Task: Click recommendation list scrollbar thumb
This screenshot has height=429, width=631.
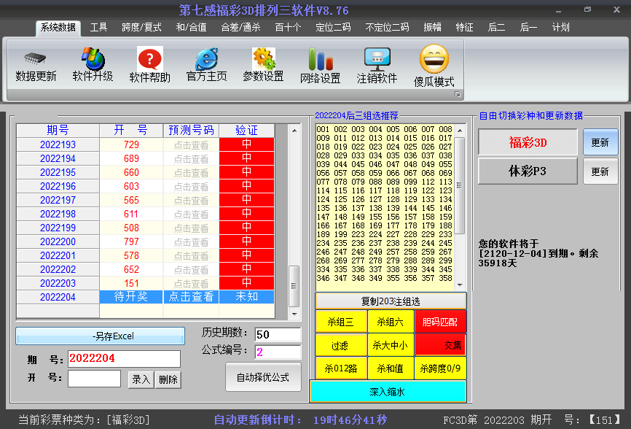Action: (460, 185)
